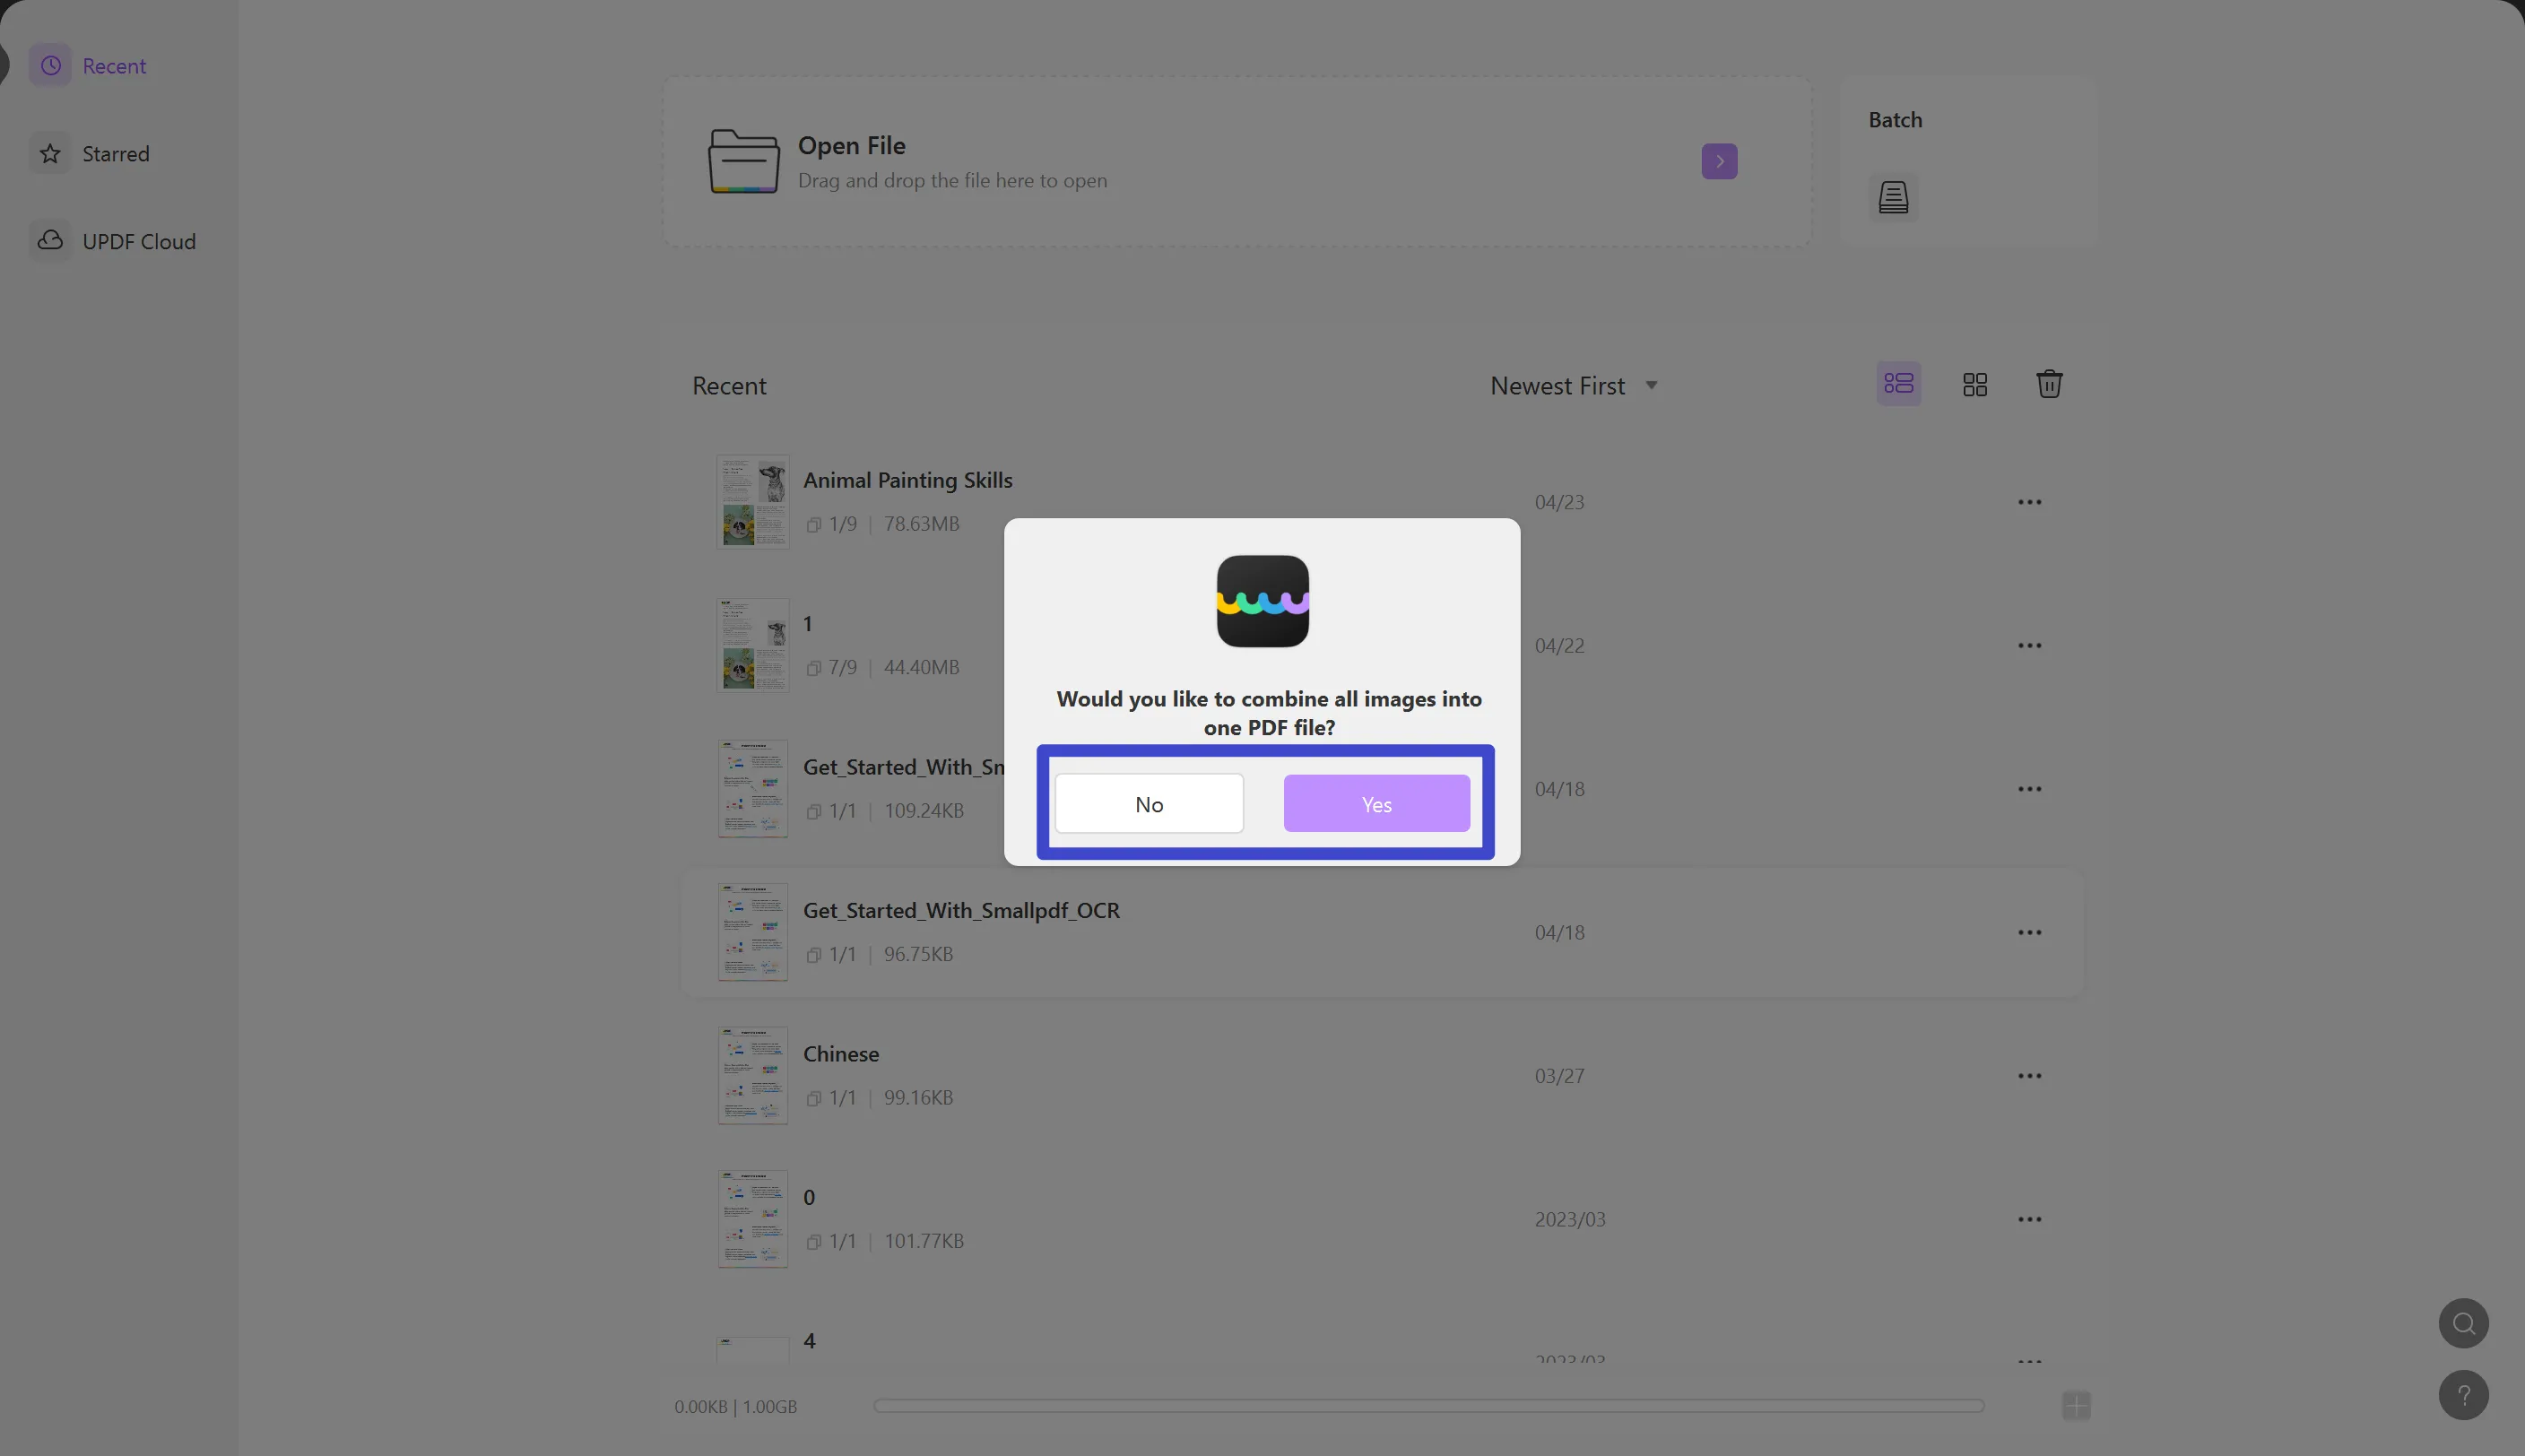Screen dimensions: 2525x1456
Task: Click the delete/trash icon
Action: point(2048,383)
